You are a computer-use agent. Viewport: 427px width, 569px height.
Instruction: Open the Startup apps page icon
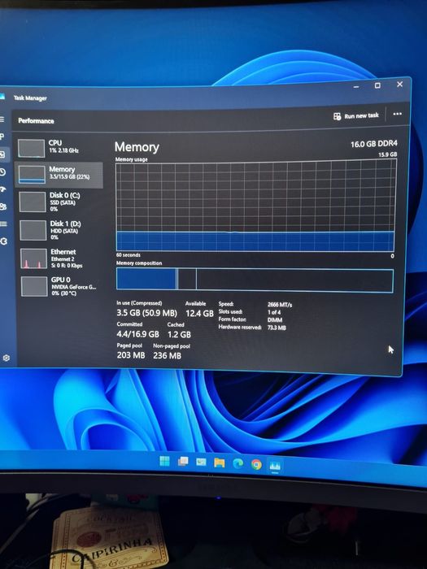pos(2,189)
